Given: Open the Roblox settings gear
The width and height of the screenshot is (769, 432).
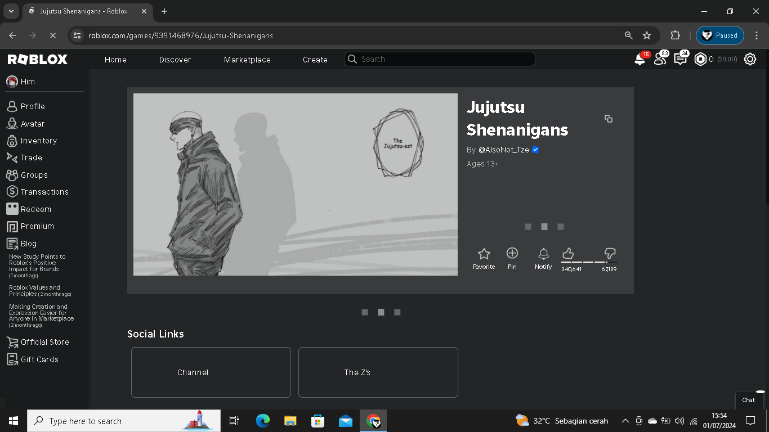Looking at the screenshot, I should tap(750, 59).
